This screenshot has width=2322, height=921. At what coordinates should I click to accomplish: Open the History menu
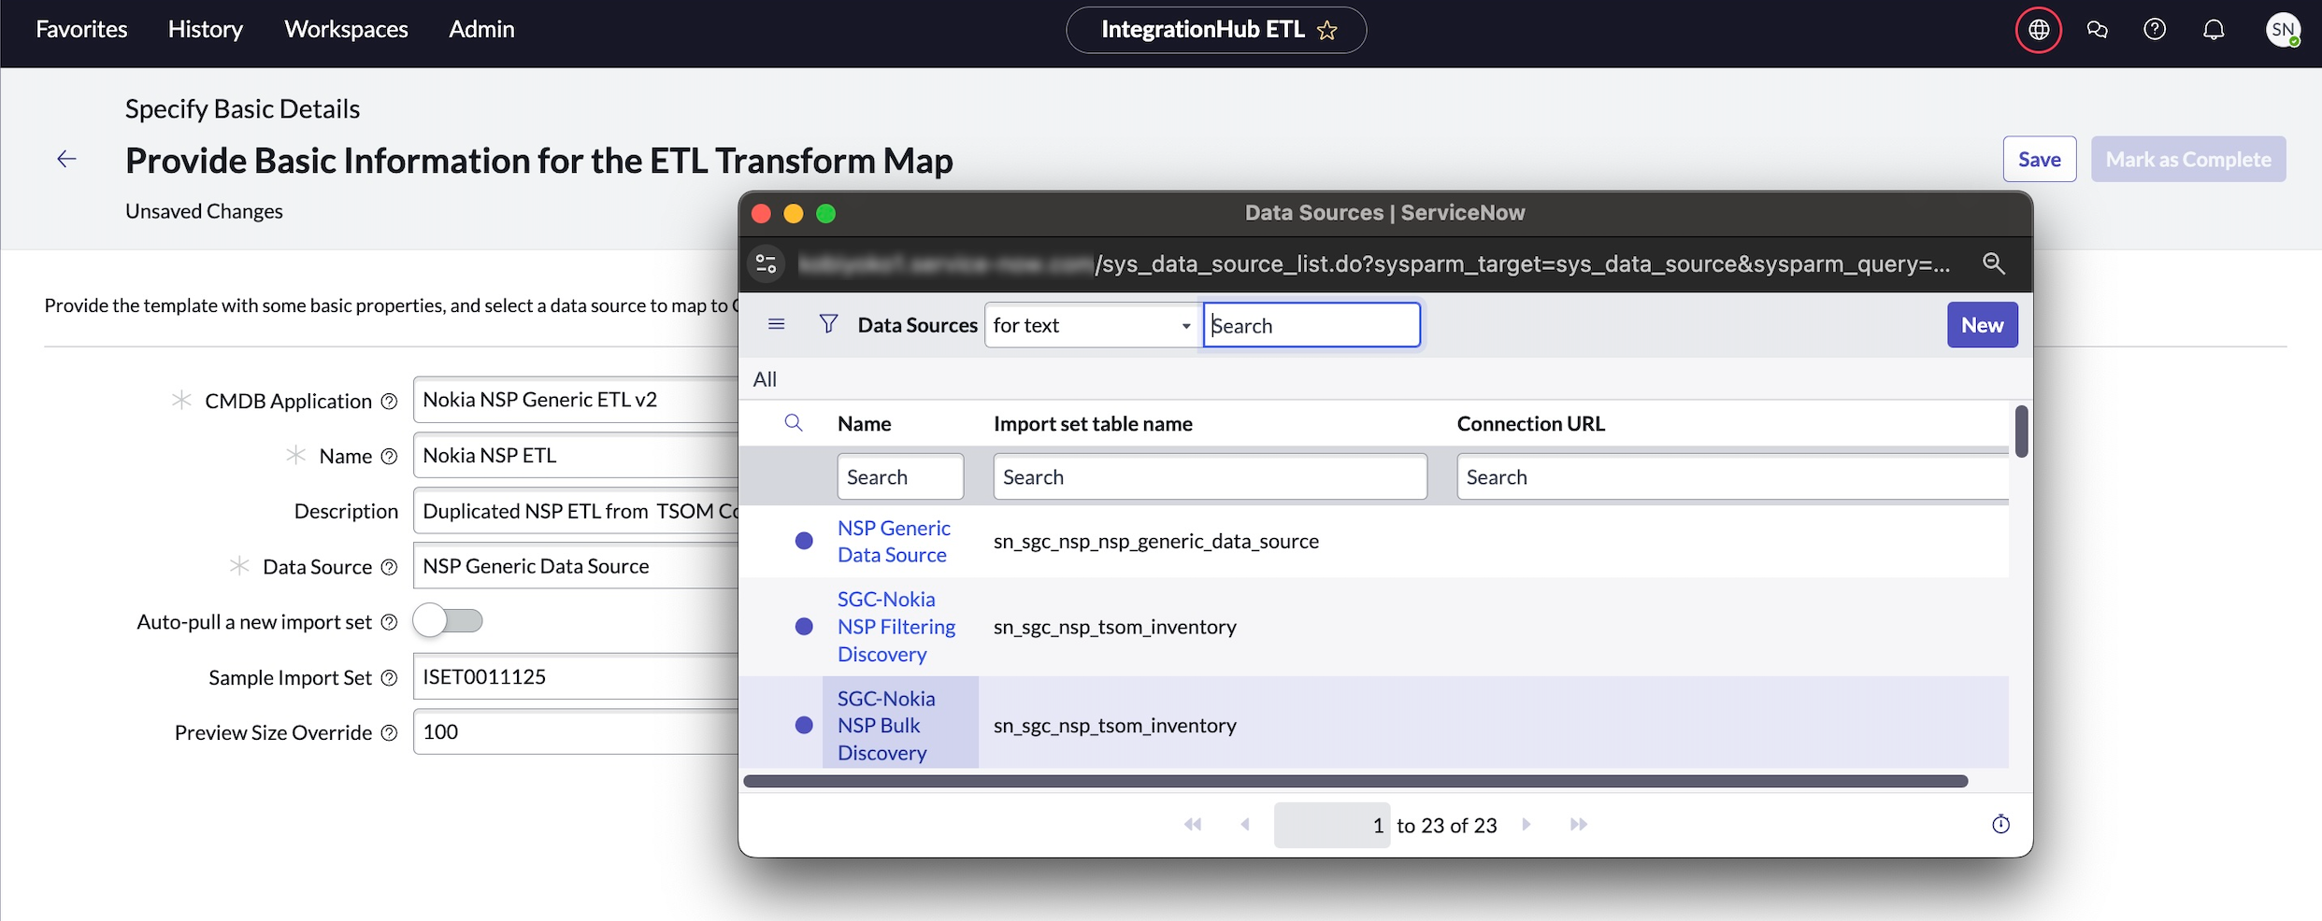coord(206,29)
